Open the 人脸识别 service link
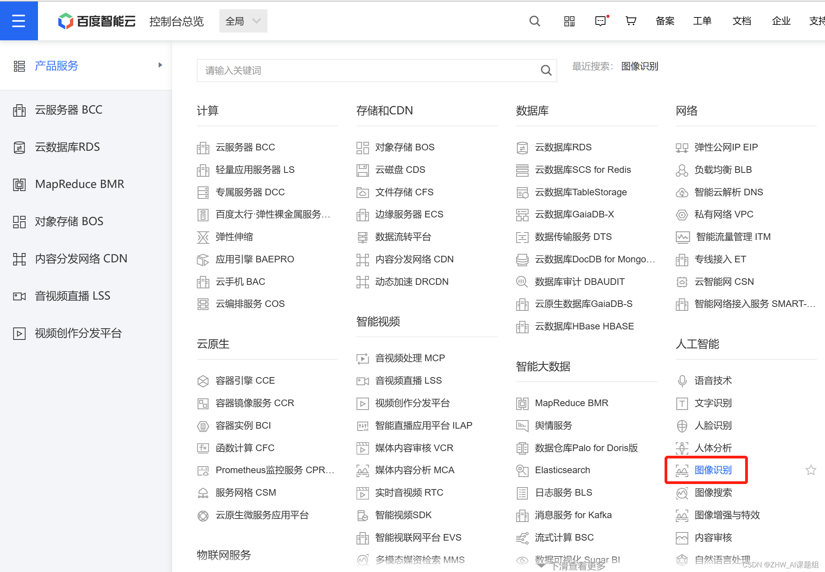Image resolution: width=825 pixels, height=572 pixels. click(x=713, y=426)
